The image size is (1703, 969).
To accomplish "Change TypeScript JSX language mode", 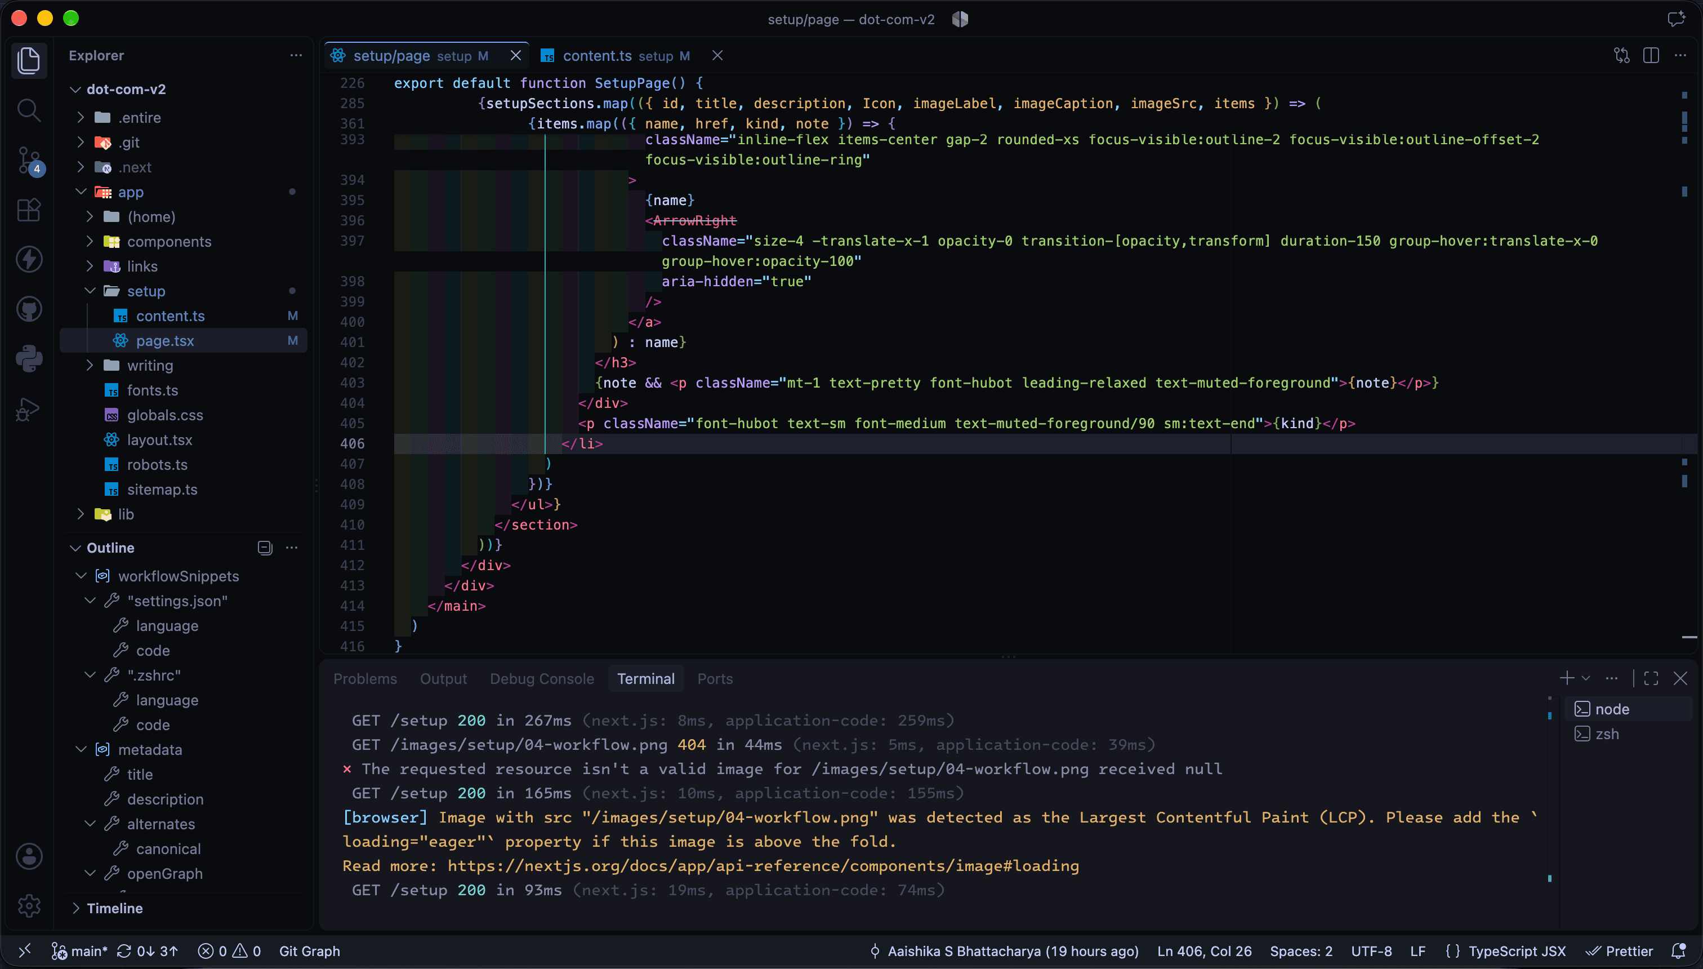I will (x=1517, y=951).
